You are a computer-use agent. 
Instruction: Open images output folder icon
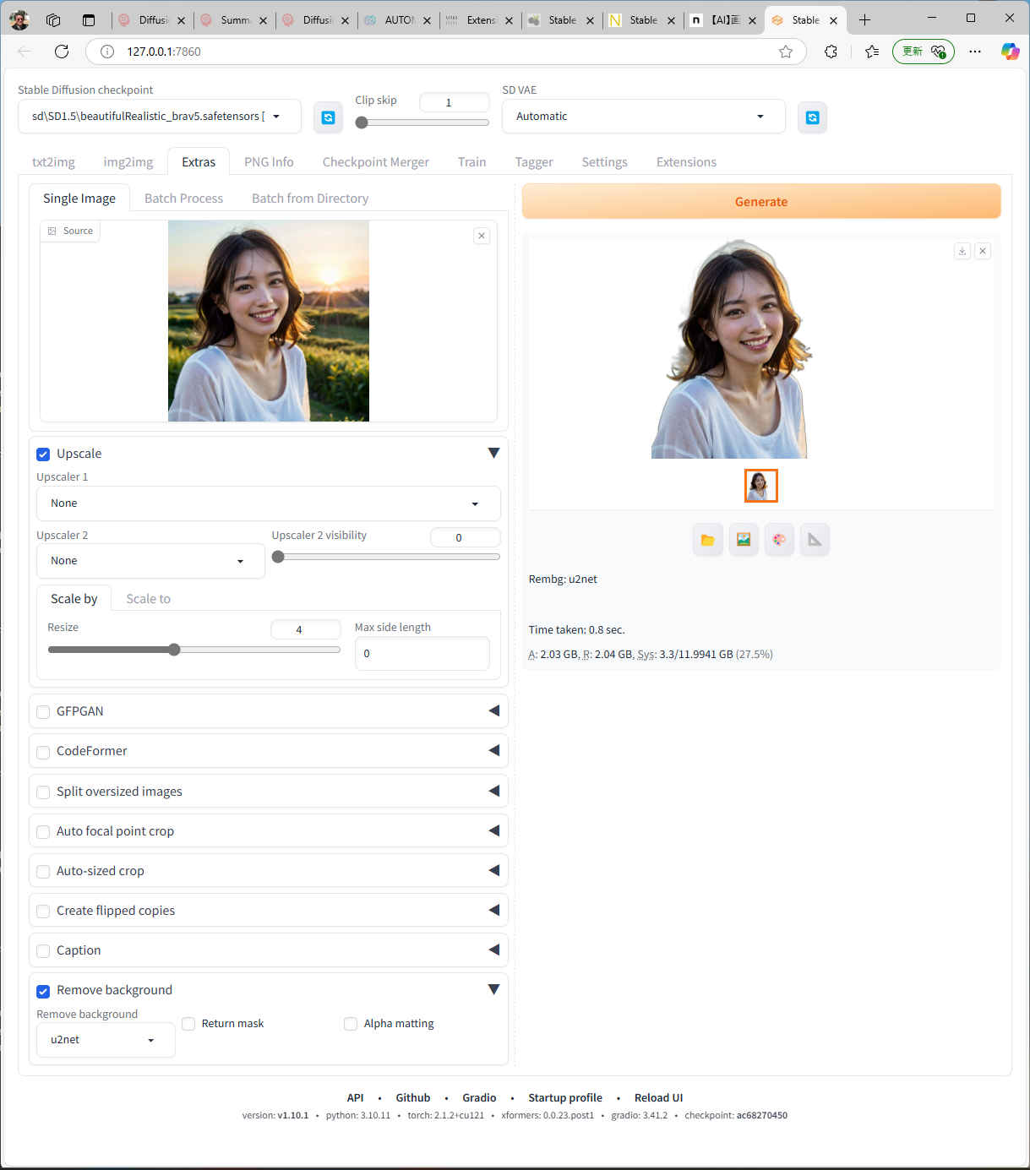[x=708, y=540]
